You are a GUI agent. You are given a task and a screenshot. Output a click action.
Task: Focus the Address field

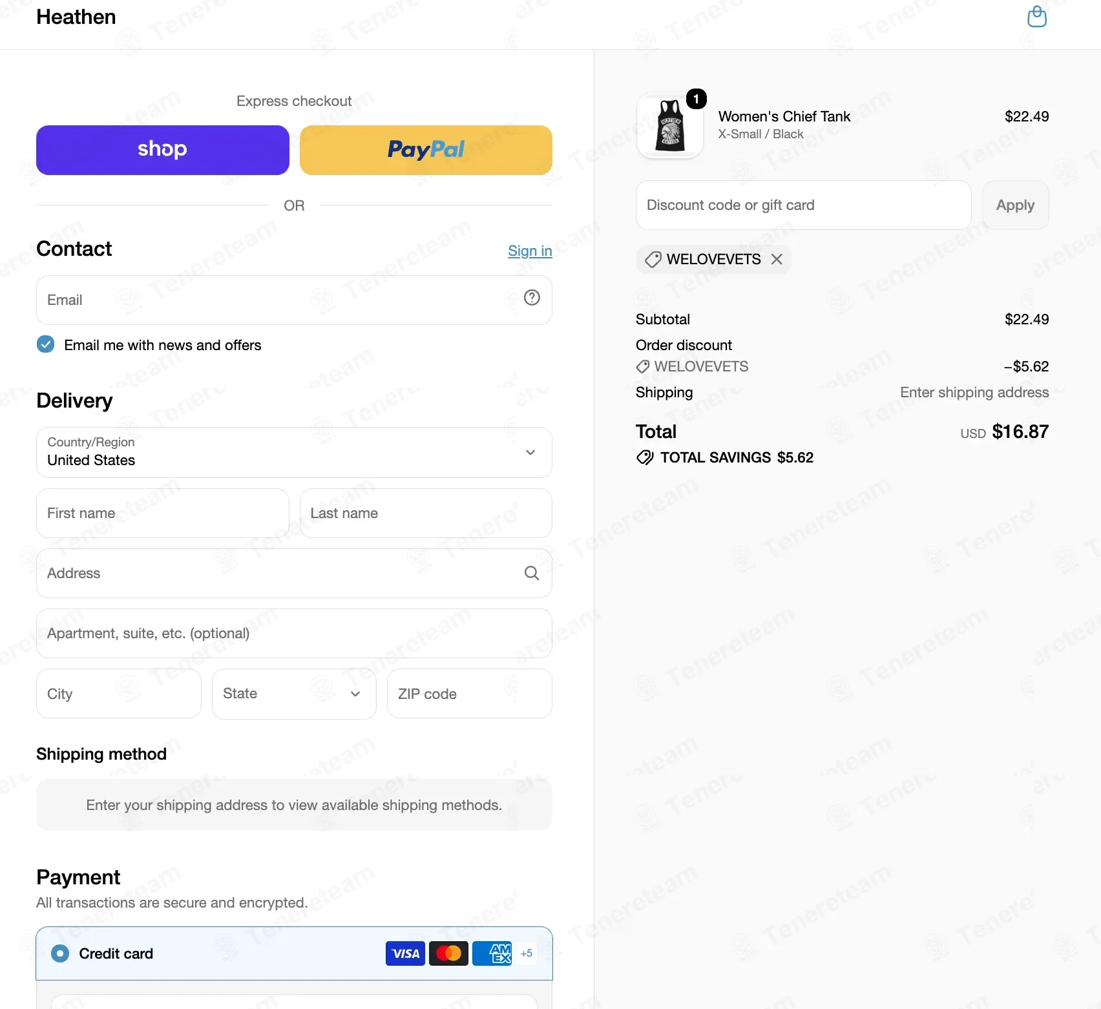(294, 573)
